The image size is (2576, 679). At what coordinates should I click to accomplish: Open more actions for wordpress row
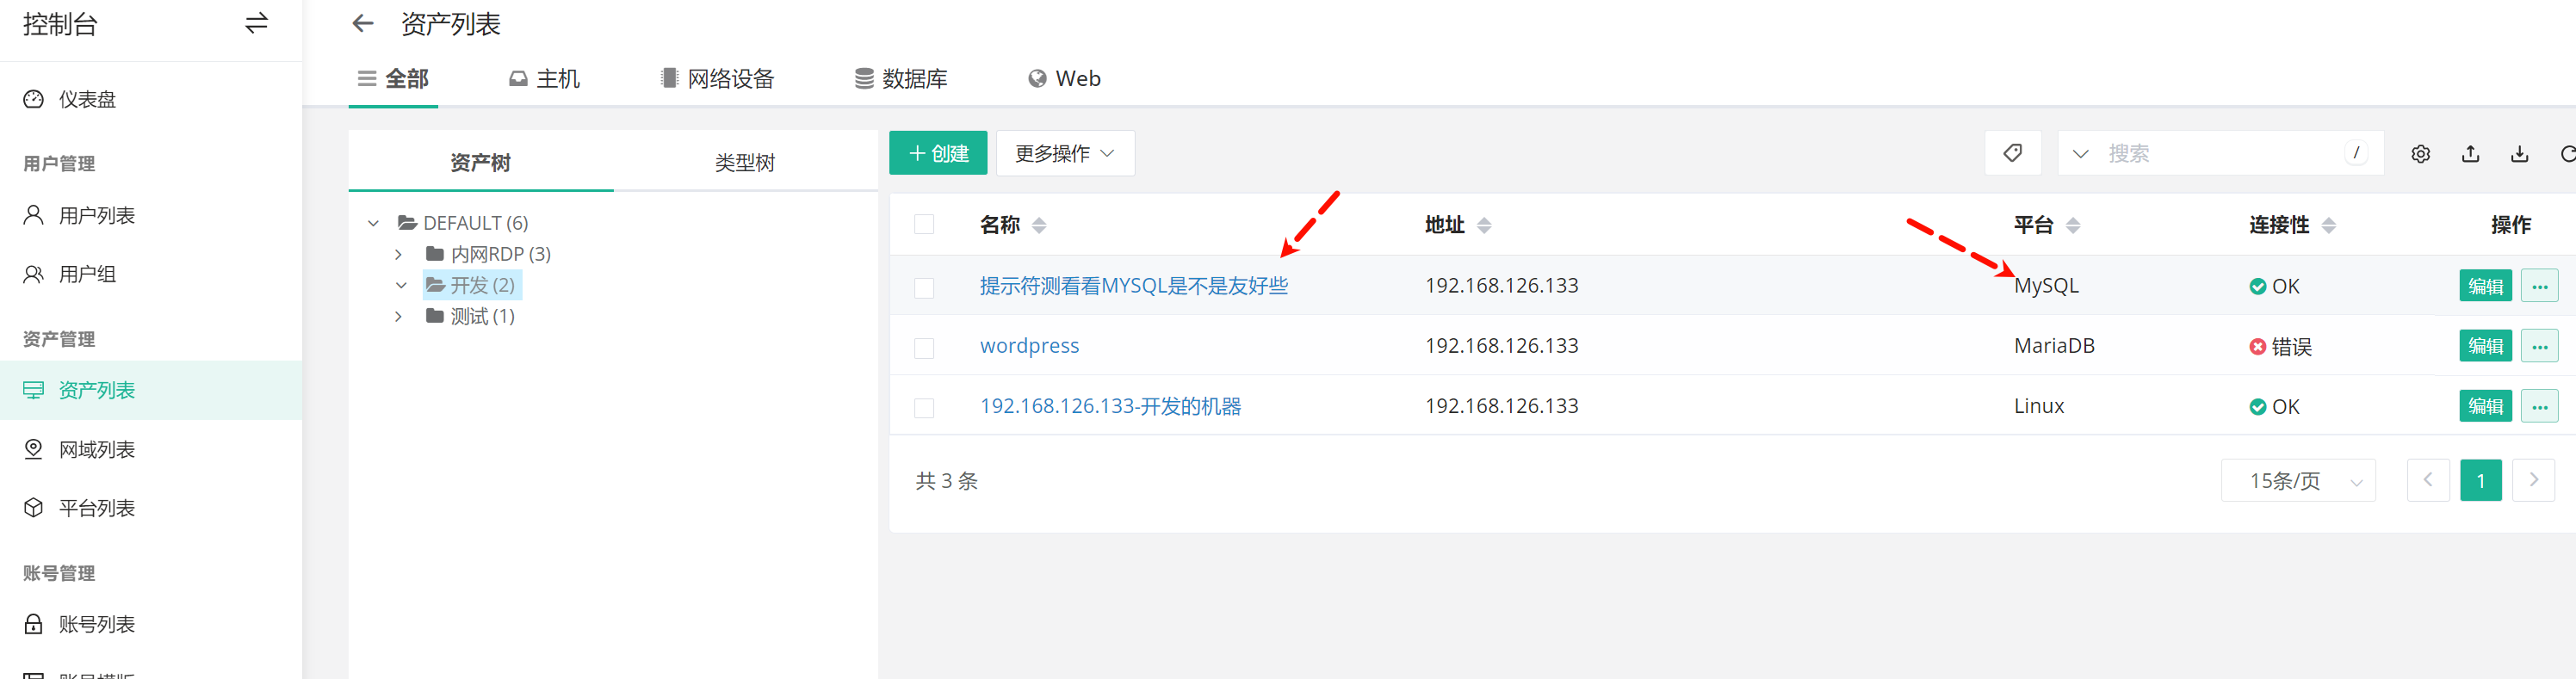2539,346
